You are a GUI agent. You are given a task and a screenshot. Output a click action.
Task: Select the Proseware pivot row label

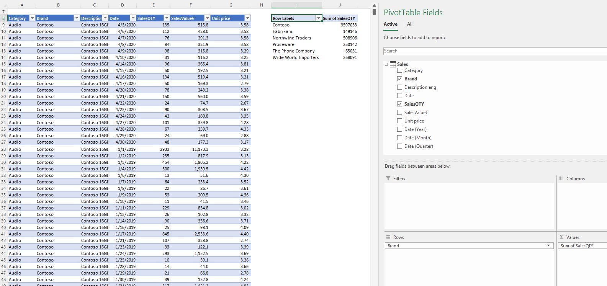283,44
